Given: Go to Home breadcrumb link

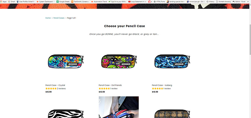Looking at the screenshot, I should point(48,18).
